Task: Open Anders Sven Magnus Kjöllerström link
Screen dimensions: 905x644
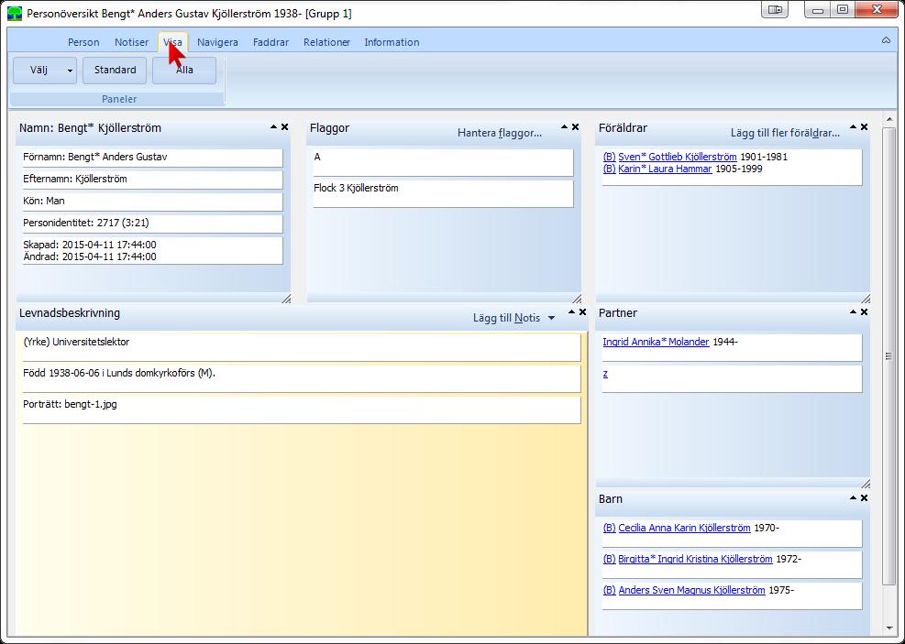Action: point(692,590)
